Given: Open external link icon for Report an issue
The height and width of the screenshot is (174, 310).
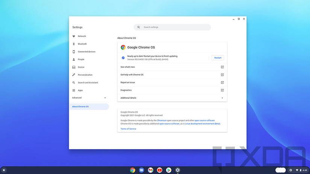Looking at the screenshot, I should [222, 82].
